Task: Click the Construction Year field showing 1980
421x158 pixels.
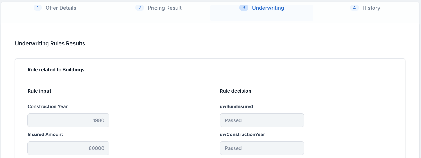Action: (68, 120)
